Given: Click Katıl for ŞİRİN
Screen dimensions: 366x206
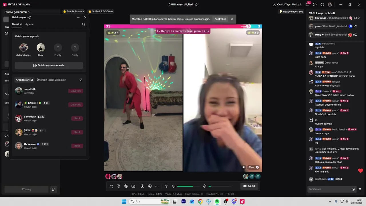Looking at the screenshot, I should (77, 132).
